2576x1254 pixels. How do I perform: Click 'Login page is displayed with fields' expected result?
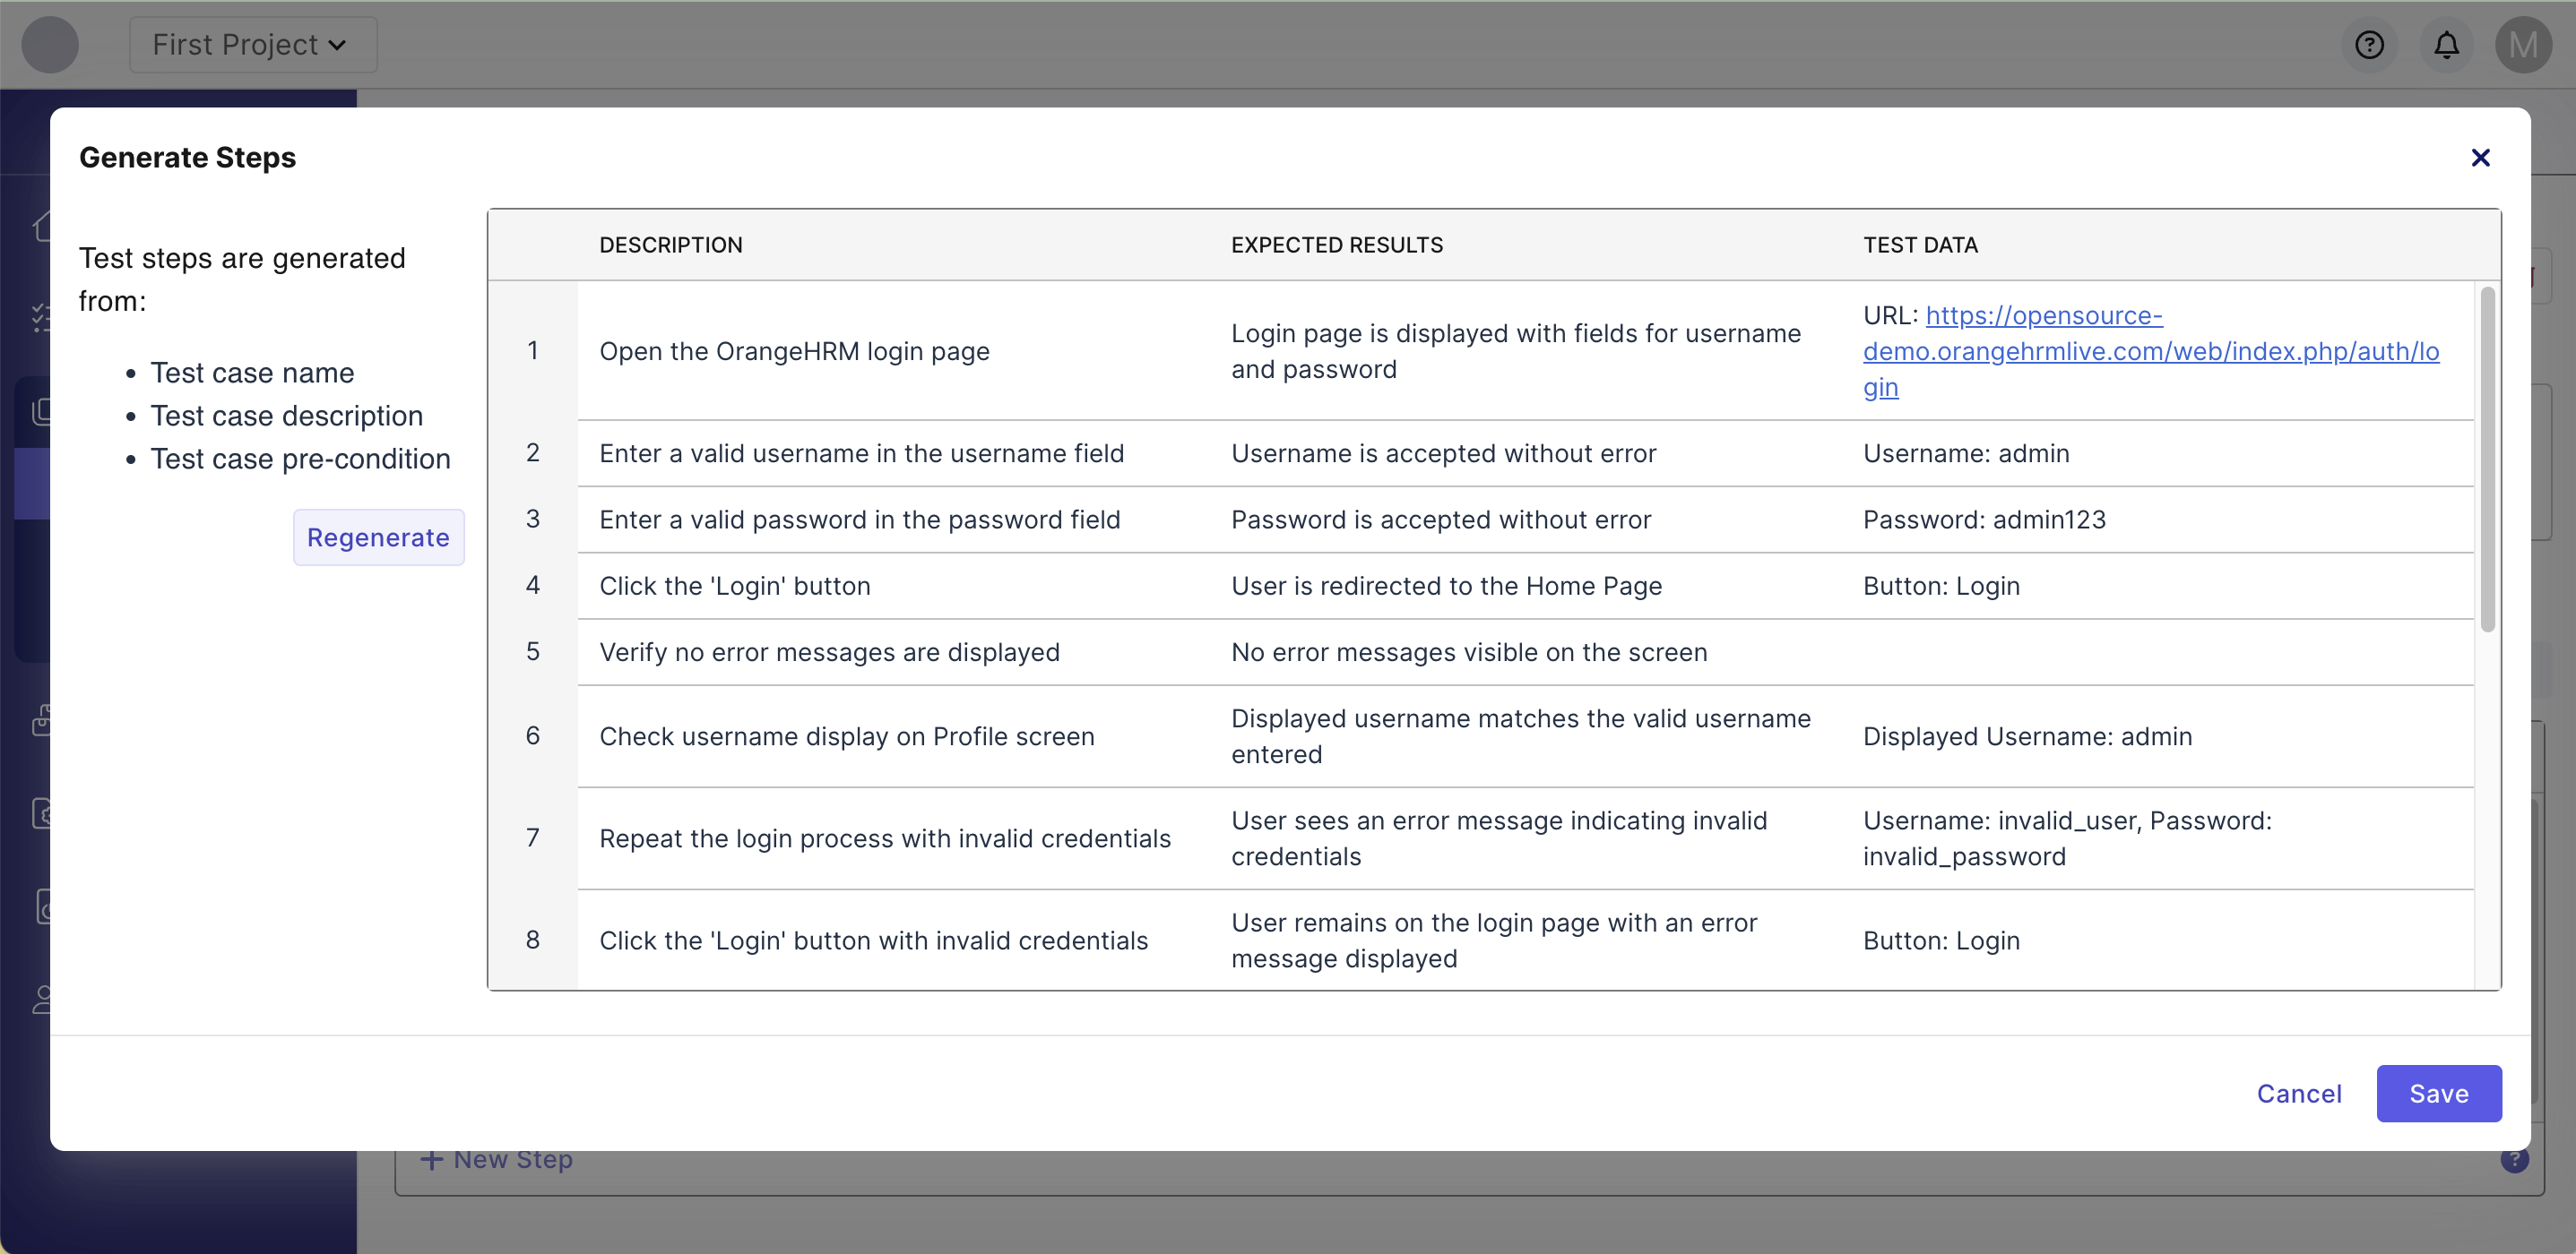click(1516, 352)
